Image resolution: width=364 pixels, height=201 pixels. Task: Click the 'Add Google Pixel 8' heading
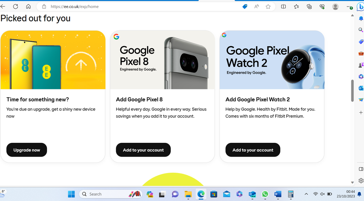[x=139, y=100]
